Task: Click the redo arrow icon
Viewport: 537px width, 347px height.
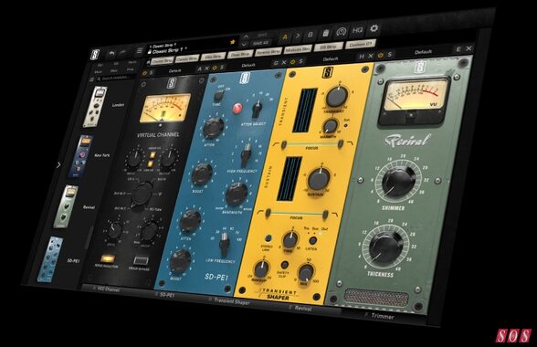Action: point(122,52)
